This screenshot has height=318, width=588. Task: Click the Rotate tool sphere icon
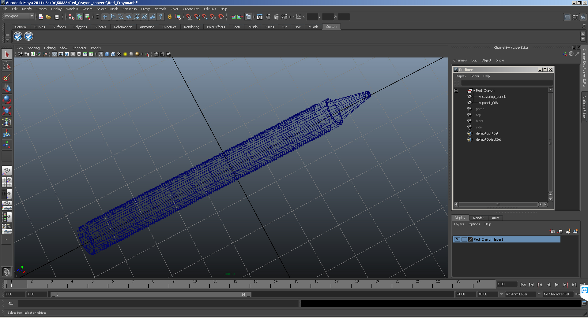tap(7, 100)
